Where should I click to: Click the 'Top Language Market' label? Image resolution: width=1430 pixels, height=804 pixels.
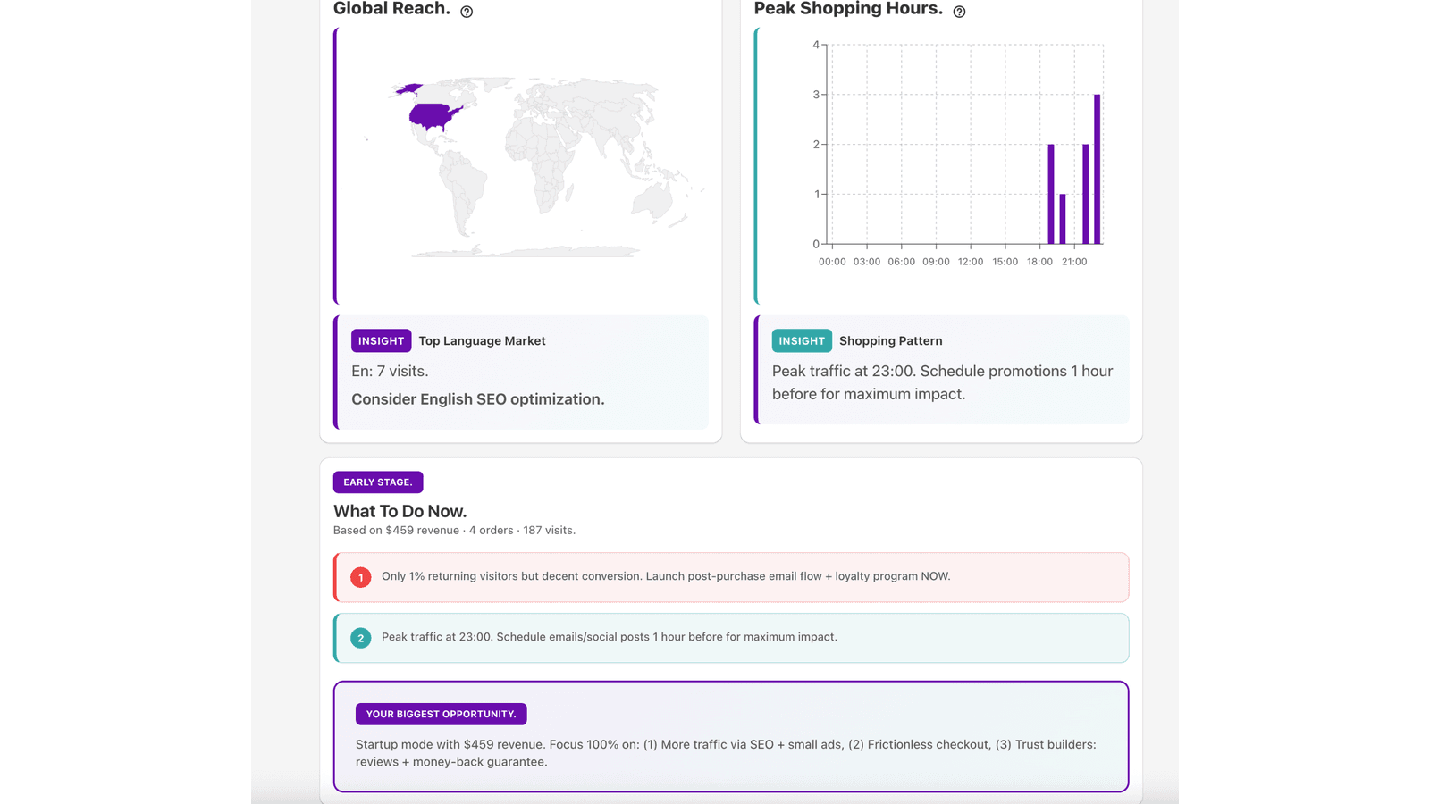(482, 341)
